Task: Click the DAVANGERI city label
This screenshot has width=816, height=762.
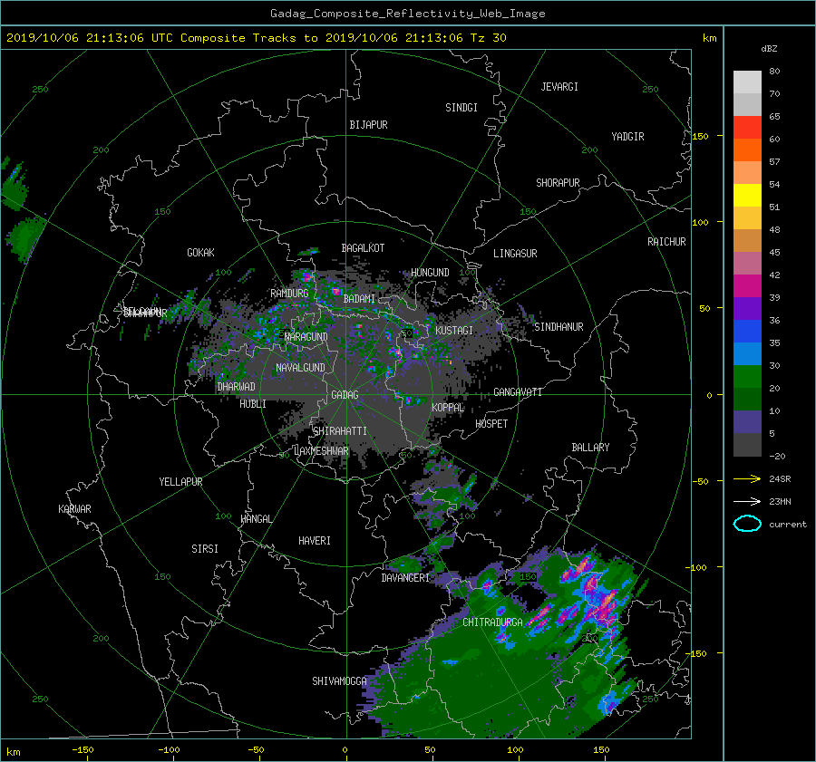Action: tap(405, 578)
